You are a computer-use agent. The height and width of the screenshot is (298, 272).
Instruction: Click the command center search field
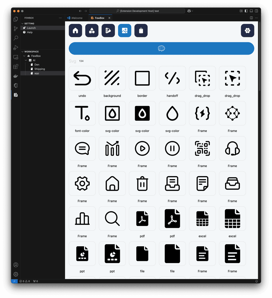pyautogui.click(x=137, y=11)
